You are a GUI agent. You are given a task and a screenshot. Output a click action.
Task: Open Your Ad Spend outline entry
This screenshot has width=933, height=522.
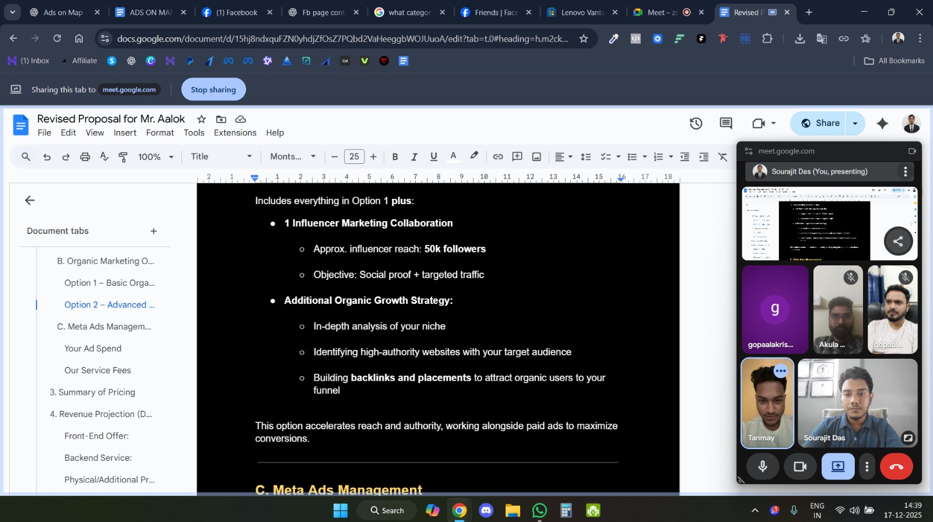[93, 348]
